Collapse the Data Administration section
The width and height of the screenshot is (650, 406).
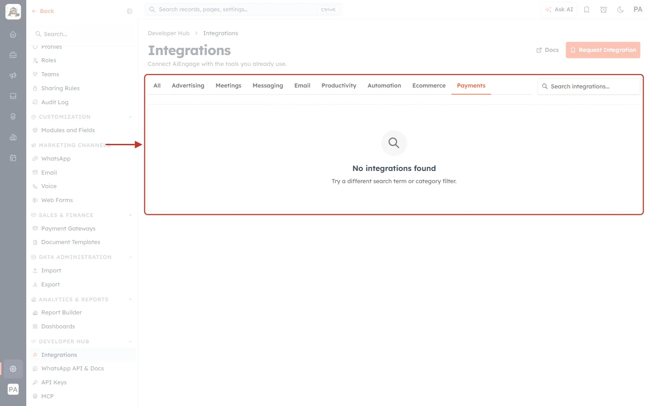pos(130,257)
